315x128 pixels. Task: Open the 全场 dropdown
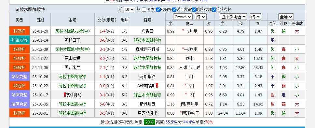pyautogui.click(x=286, y=17)
